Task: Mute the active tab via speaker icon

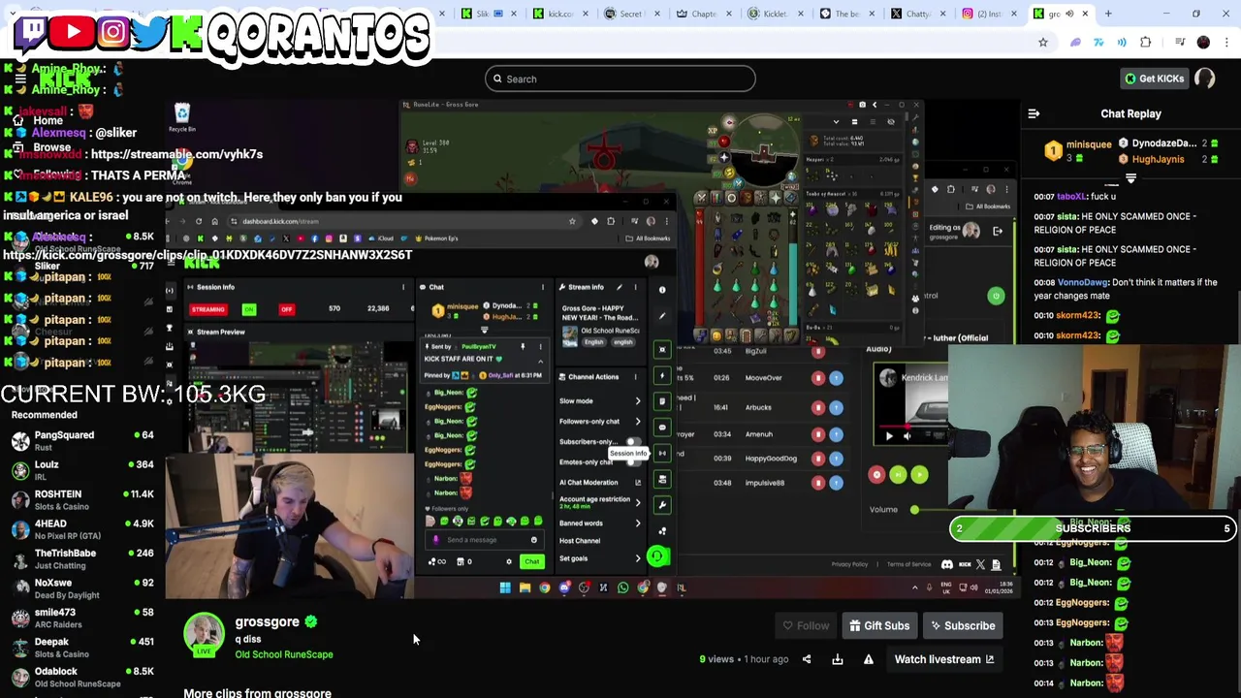Action: point(1069,14)
